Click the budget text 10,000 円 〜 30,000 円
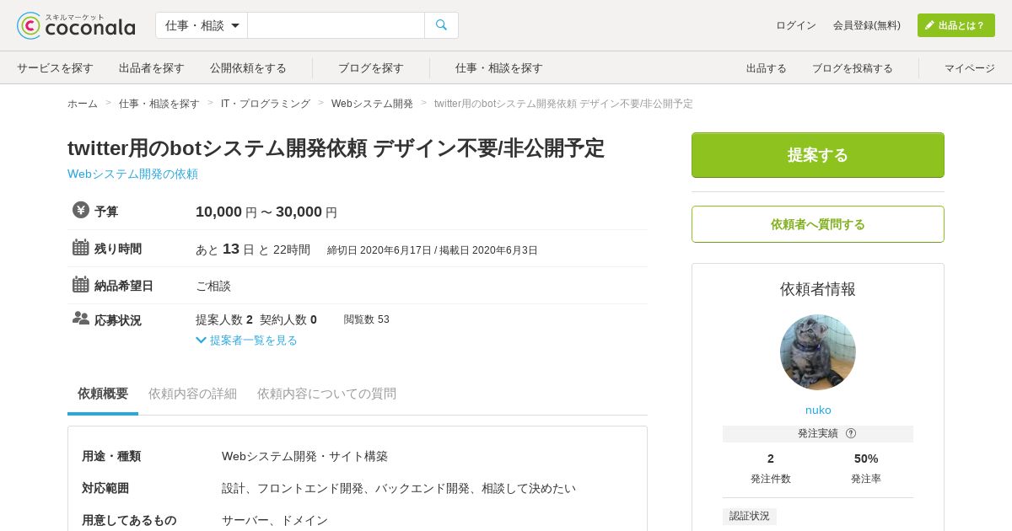1012x531 pixels. pyautogui.click(x=266, y=212)
